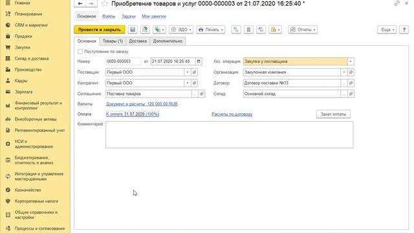Go forward with the right arrow
Image resolution: width=414 pixels, height=233 pixels.
pos(91,3)
